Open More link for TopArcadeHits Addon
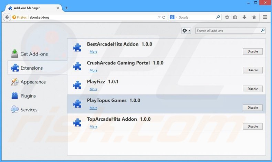This screenshot has width=272, height=162. coord(93,126)
